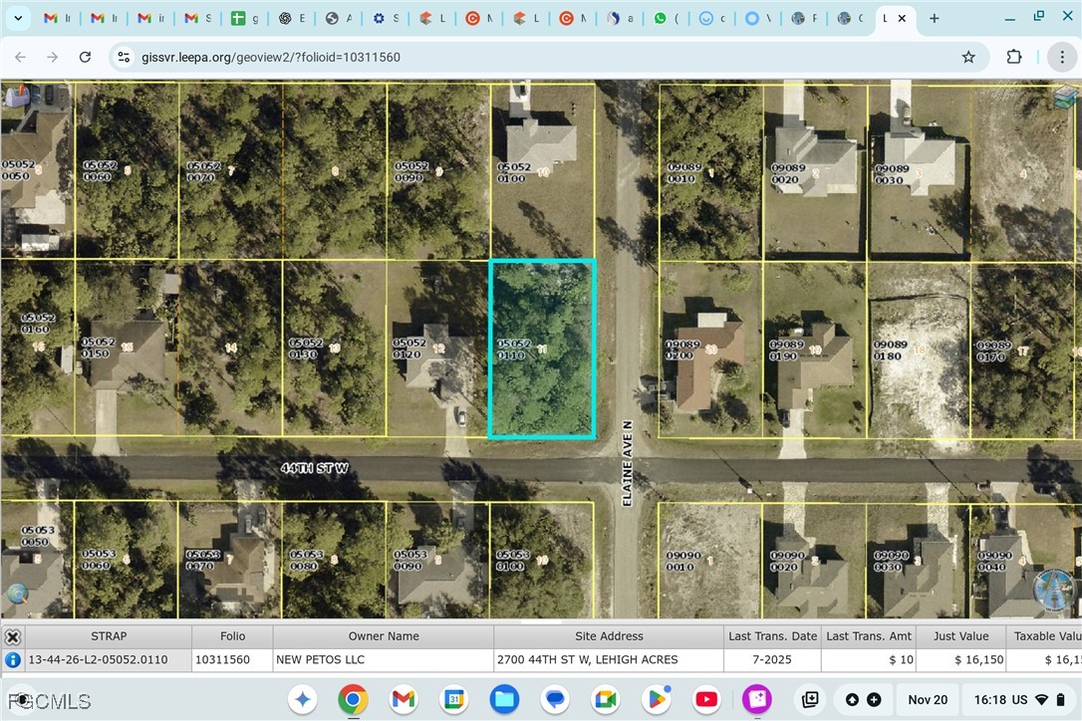The height and width of the screenshot is (721, 1082).
Task: Open YouTube from the shelf
Action: [707, 699]
